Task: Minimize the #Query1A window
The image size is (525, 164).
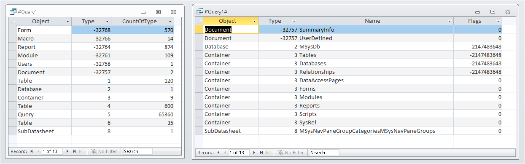Action: (x=477, y=12)
